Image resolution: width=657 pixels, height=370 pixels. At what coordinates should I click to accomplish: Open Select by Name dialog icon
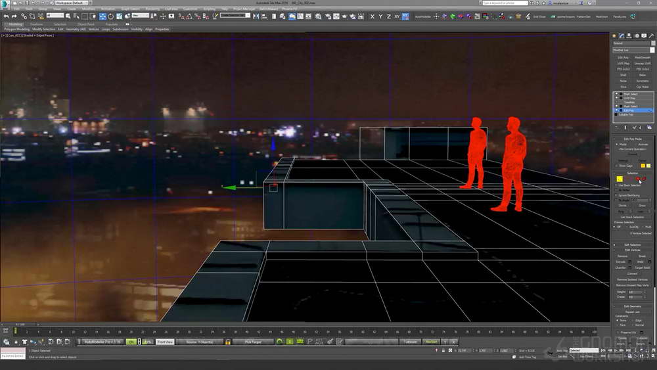[x=76, y=16]
